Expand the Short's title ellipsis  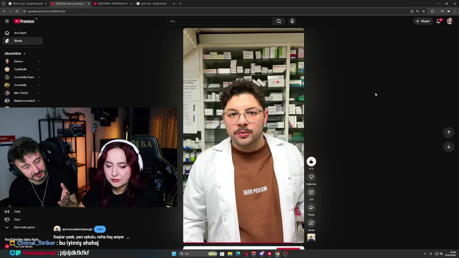tap(128, 237)
